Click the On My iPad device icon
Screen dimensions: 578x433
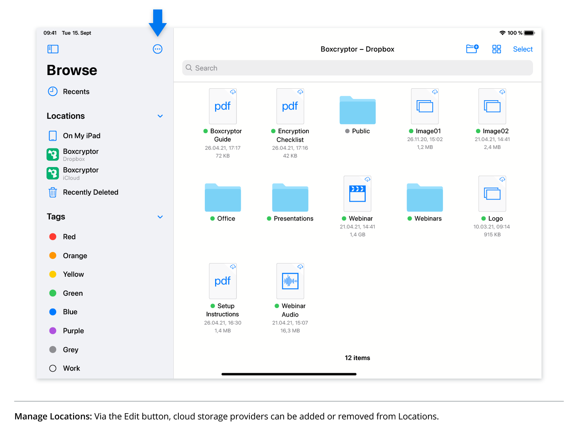click(53, 136)
